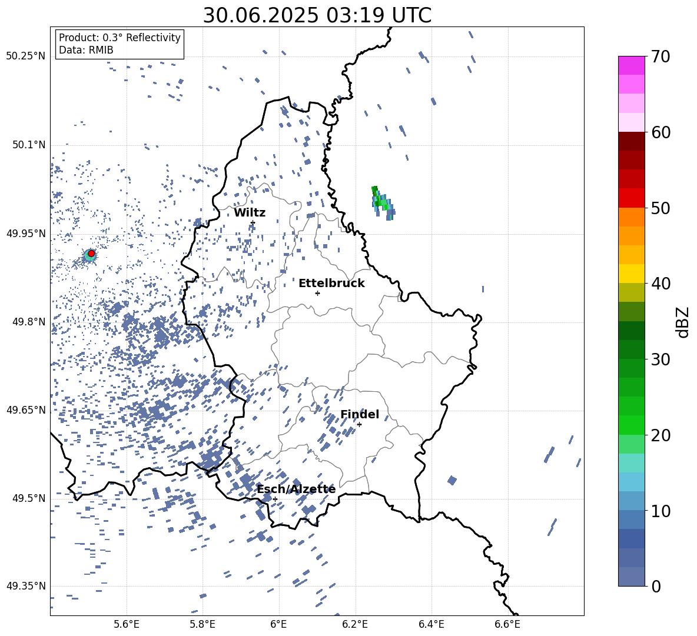Click the 50.1°N latitude label
The width and height of the screenshot is (697, 636).
click(29, 145)
